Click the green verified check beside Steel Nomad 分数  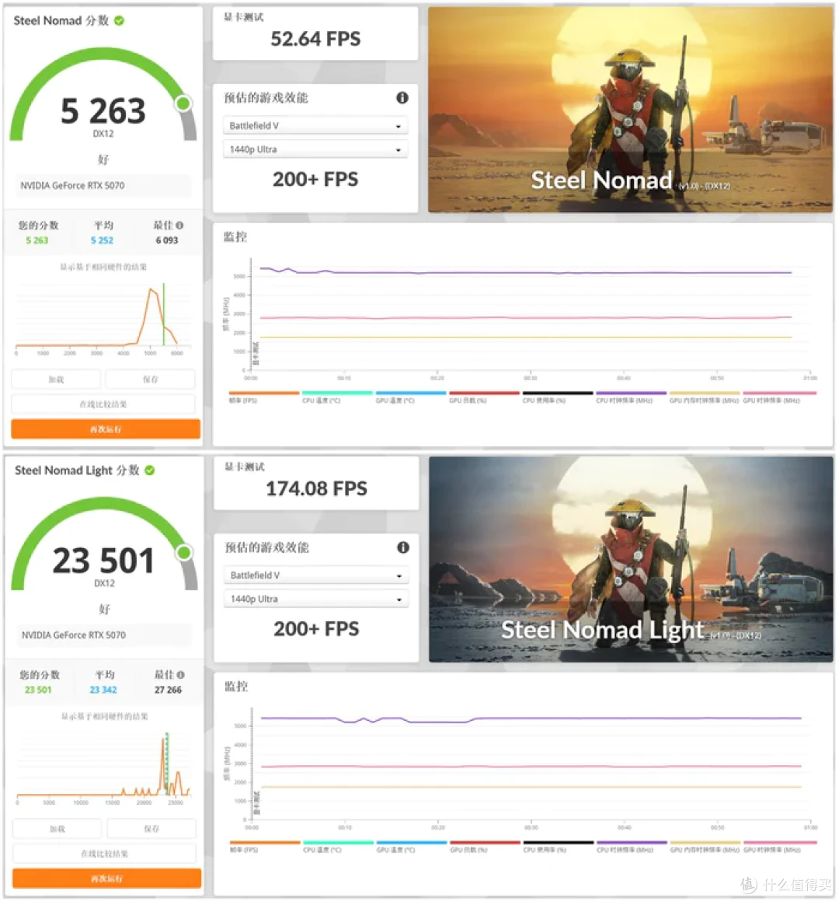(119, 21)
